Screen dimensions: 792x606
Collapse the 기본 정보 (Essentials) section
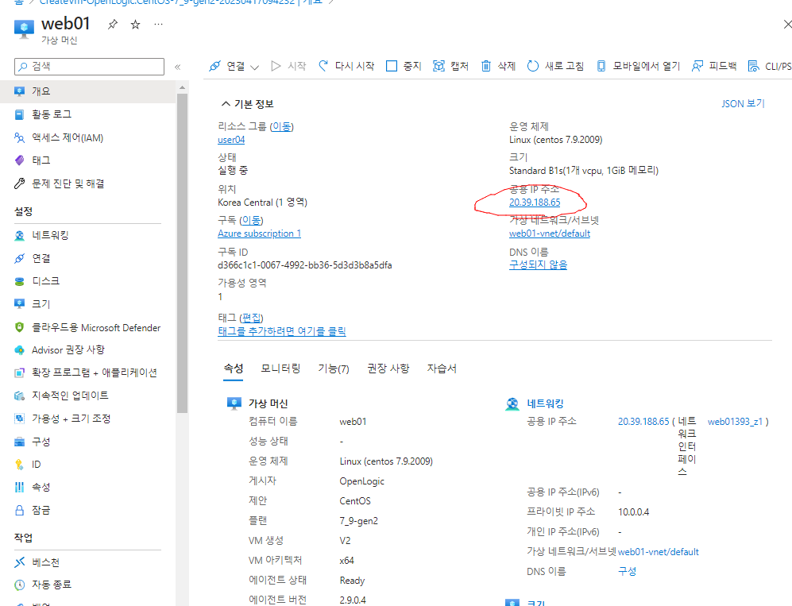pos(247,103)
